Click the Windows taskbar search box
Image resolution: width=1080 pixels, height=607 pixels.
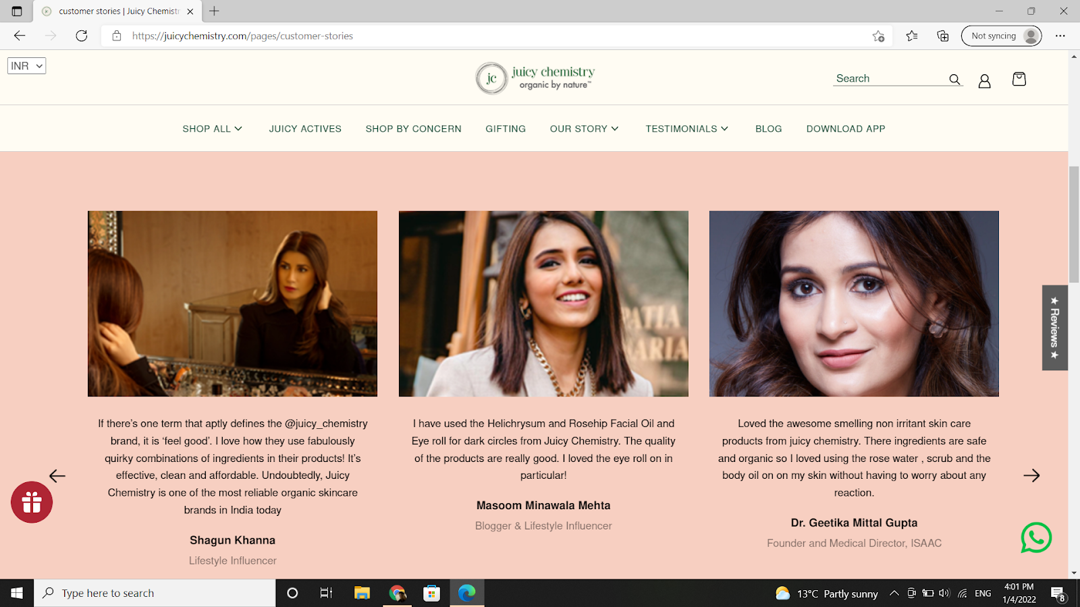tap(155, 593)
